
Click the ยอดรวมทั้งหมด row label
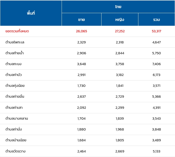click(17, 31)
